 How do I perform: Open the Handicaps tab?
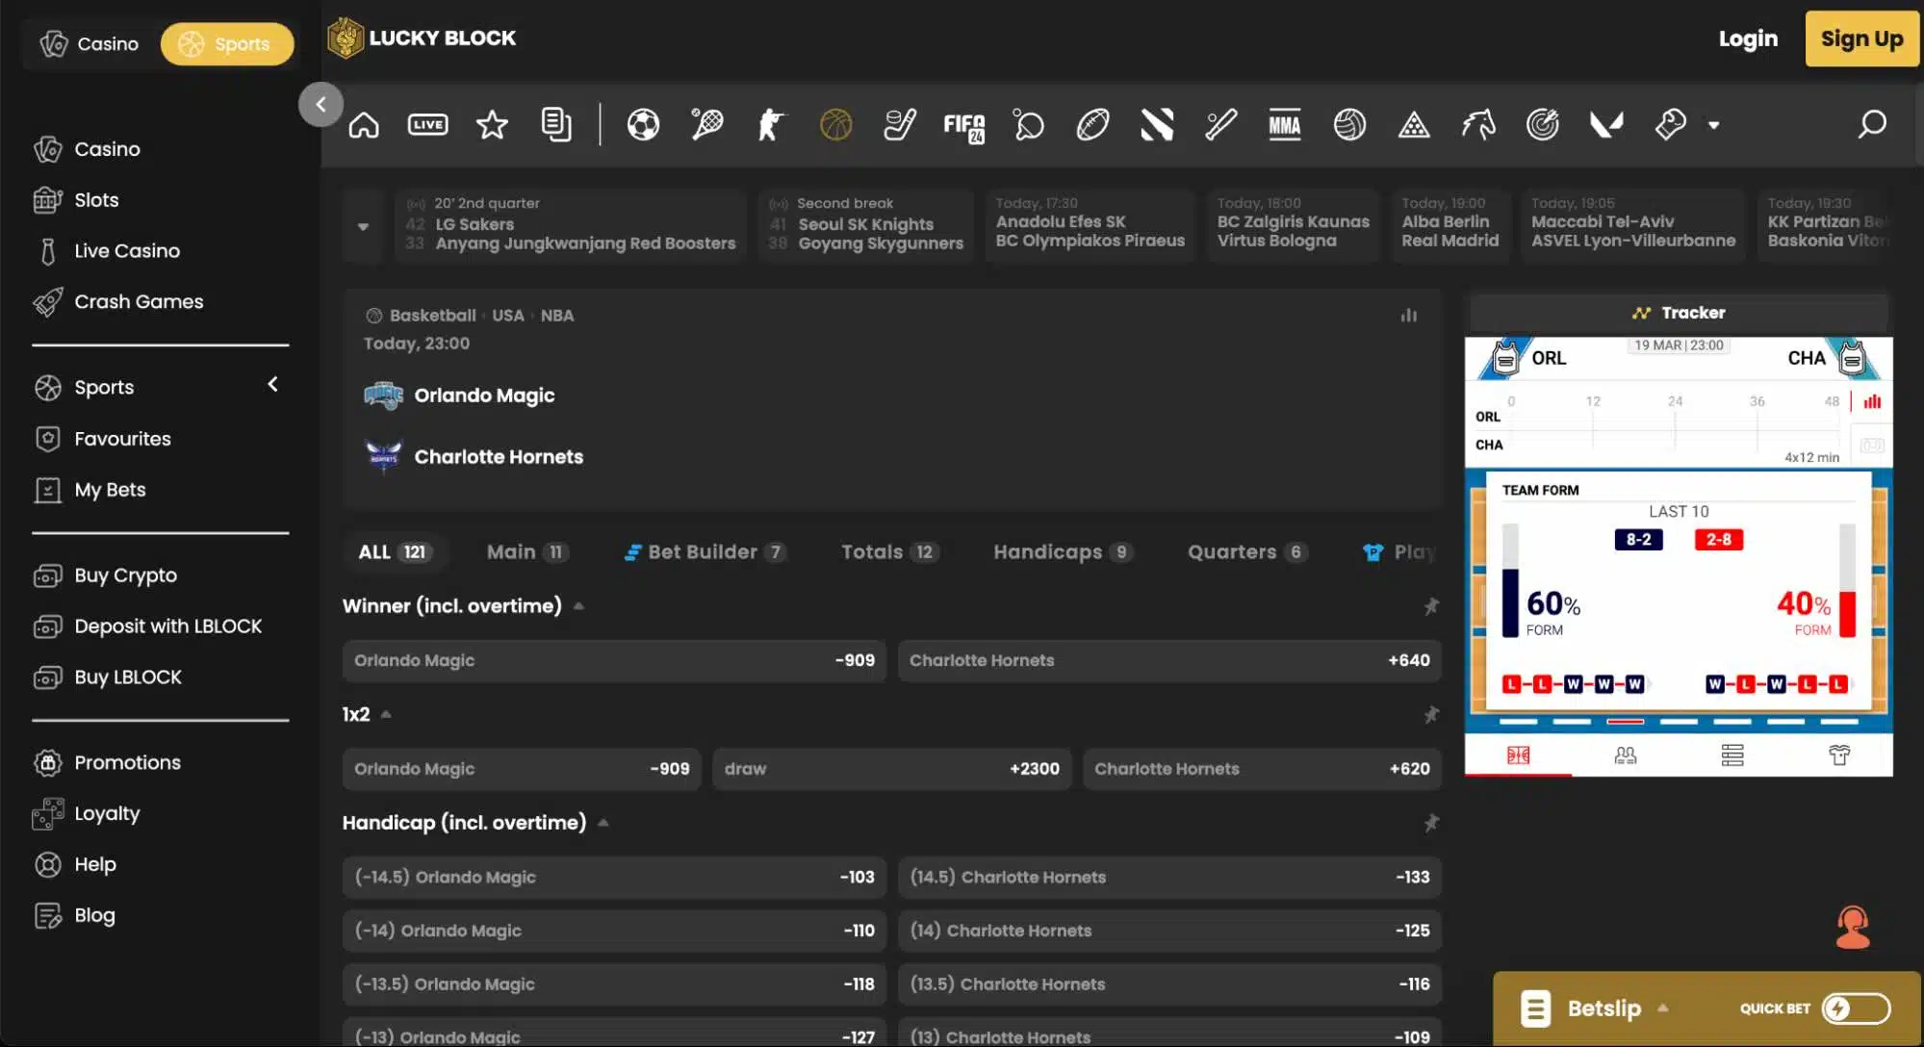(x=1063, y=552)
